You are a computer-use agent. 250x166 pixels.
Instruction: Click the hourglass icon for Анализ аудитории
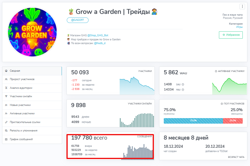(x=6, y=88)
